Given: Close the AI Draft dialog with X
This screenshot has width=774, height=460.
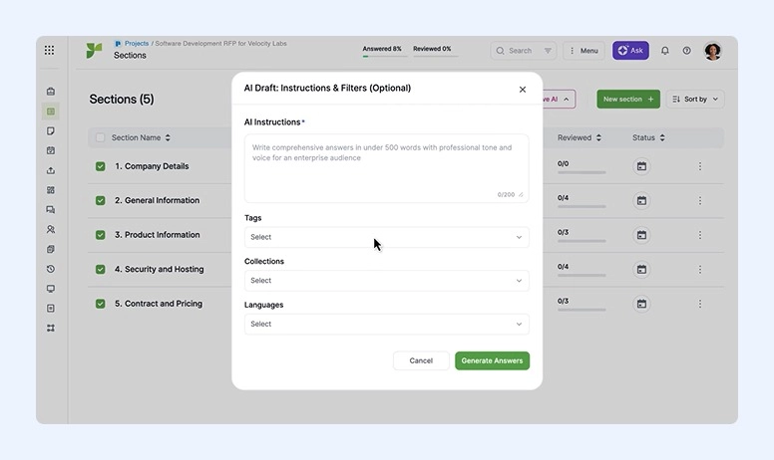Looking at the screenshot, I should tap(523, 90).
